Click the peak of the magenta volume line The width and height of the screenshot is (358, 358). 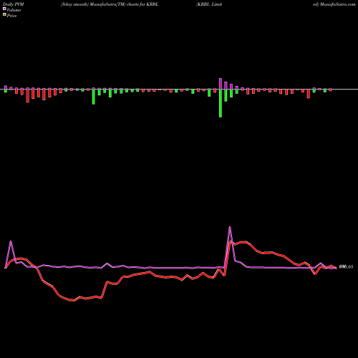[230, 227]
